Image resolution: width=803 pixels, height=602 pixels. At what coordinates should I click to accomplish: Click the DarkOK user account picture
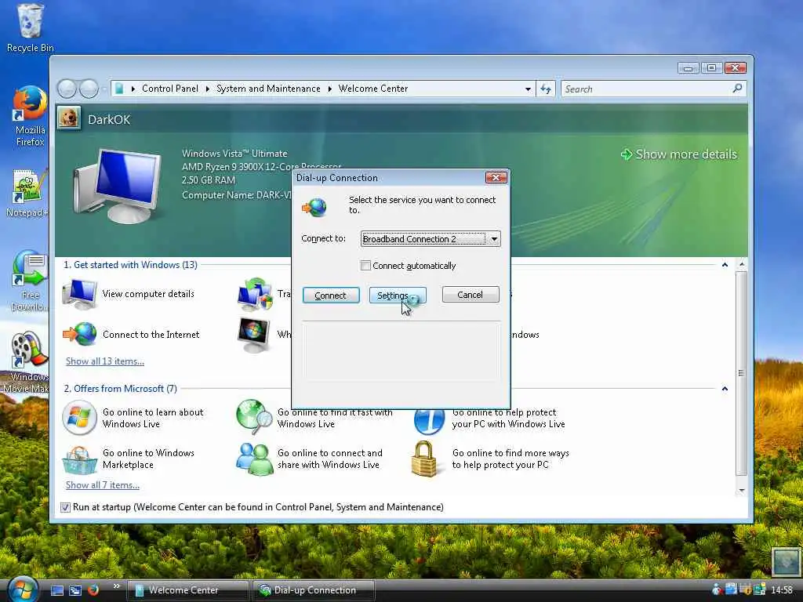[69, 118]
